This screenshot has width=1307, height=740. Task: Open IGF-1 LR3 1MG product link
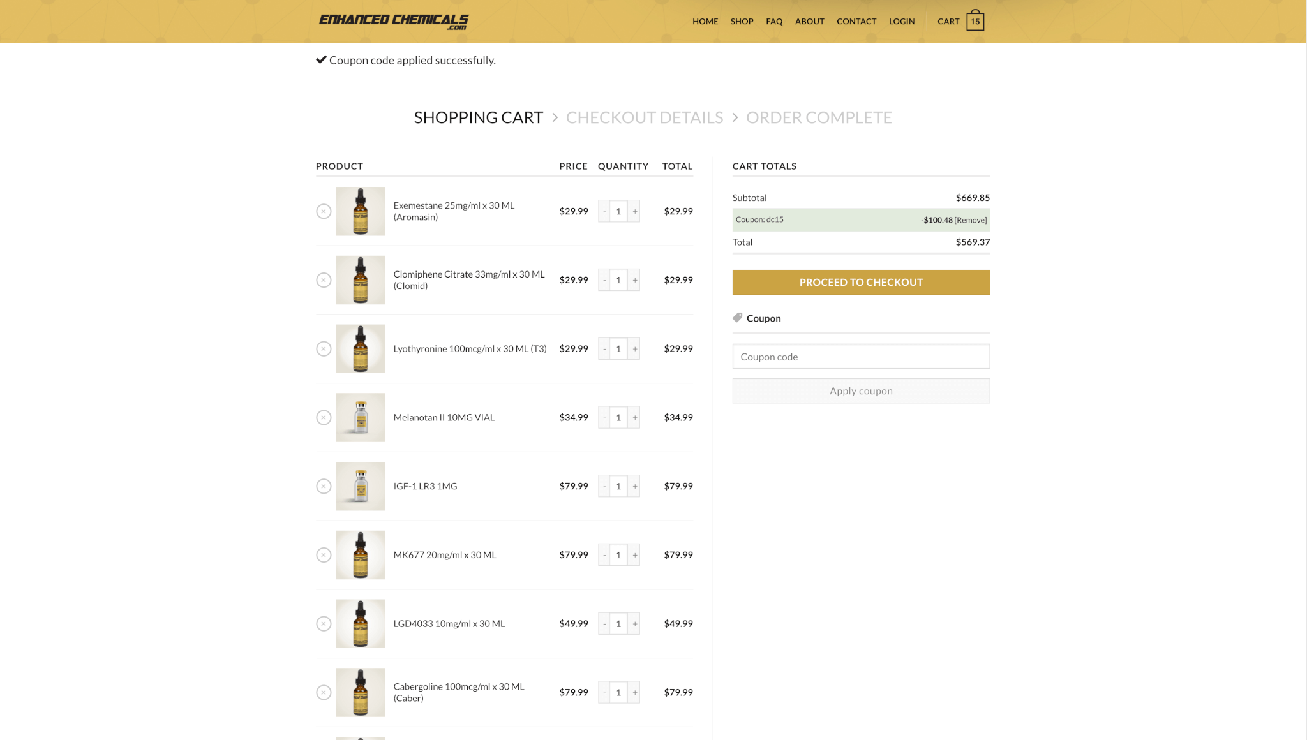click(425, 486)
